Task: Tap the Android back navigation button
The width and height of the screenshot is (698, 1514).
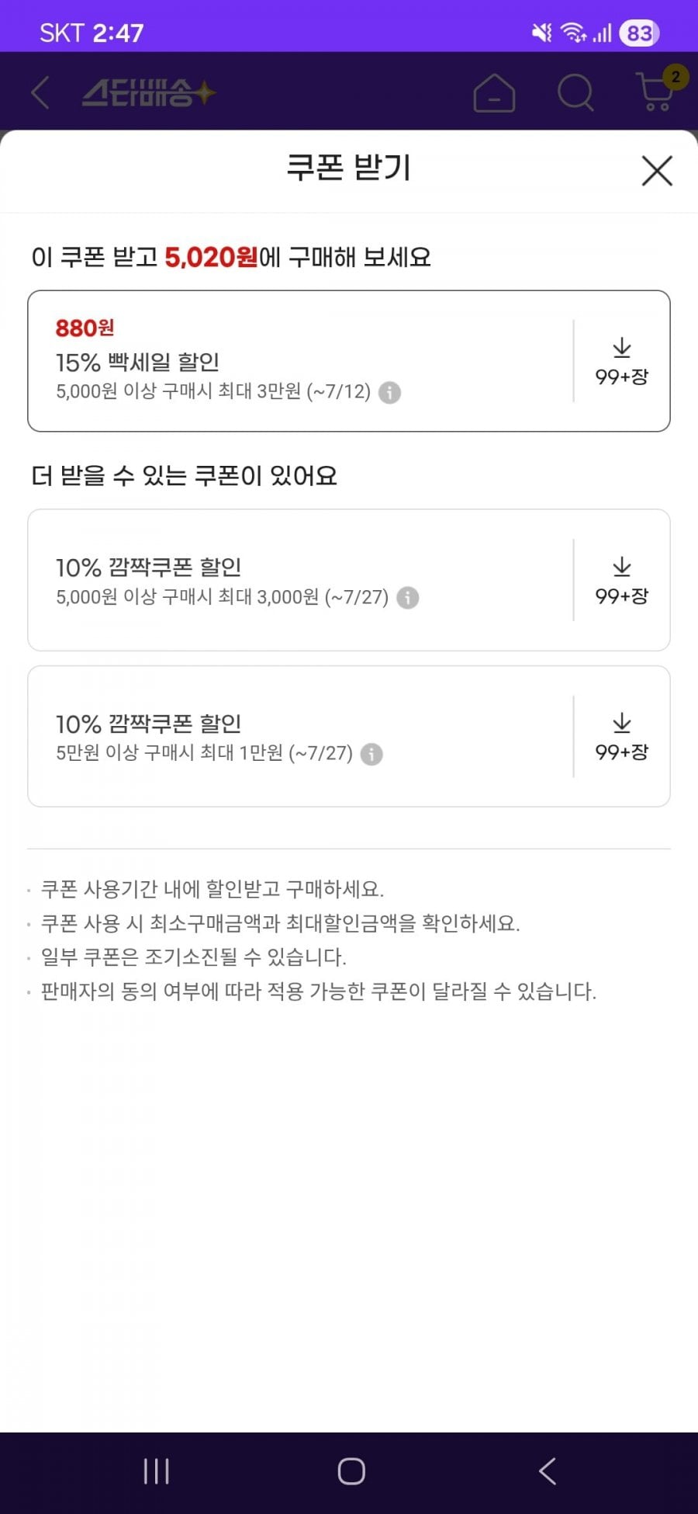Action: (548, 1471)
